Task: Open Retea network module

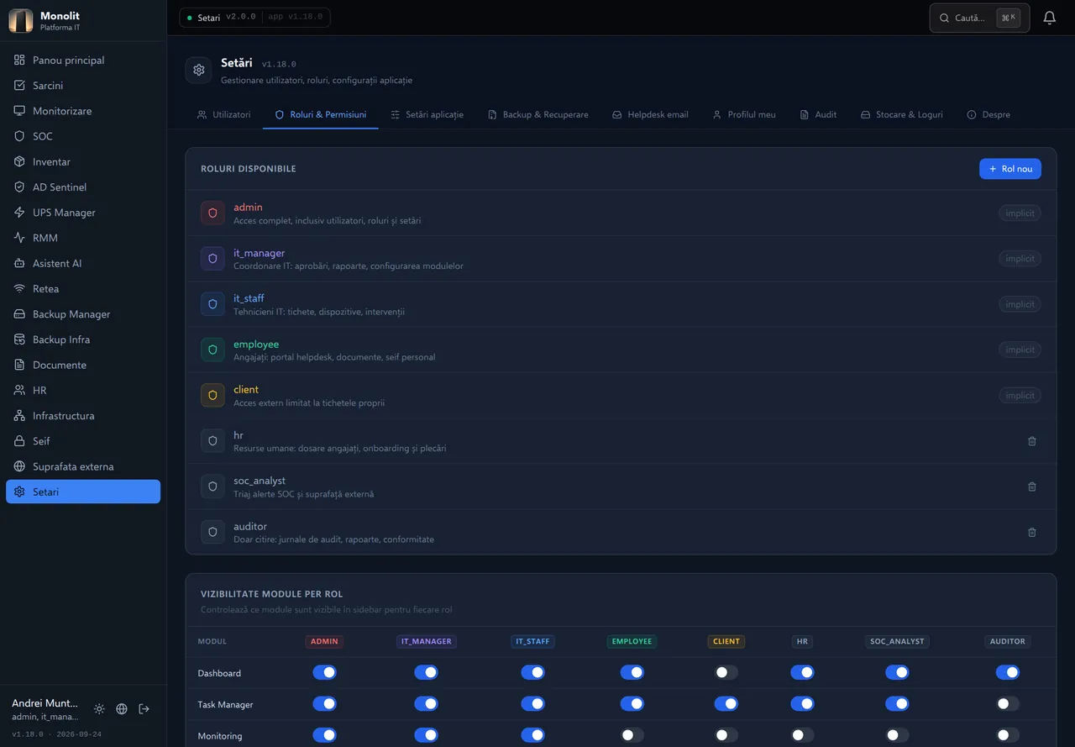Action: pyautogui.click(x=83, y=288)
